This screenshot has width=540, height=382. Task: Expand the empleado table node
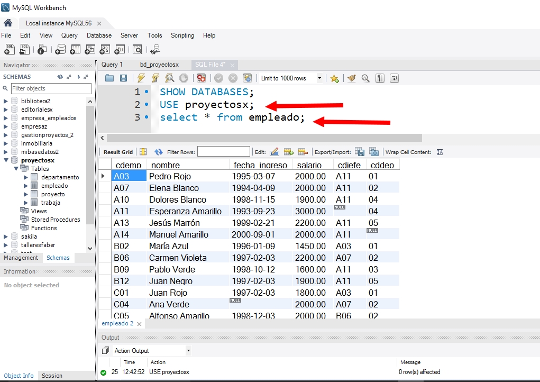tap(26, 186)
